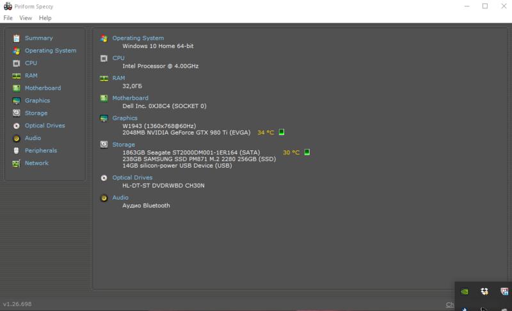Click the RAM heading link in summary
This screenshot has height=311, width=512.
click(x=118, y=78)
